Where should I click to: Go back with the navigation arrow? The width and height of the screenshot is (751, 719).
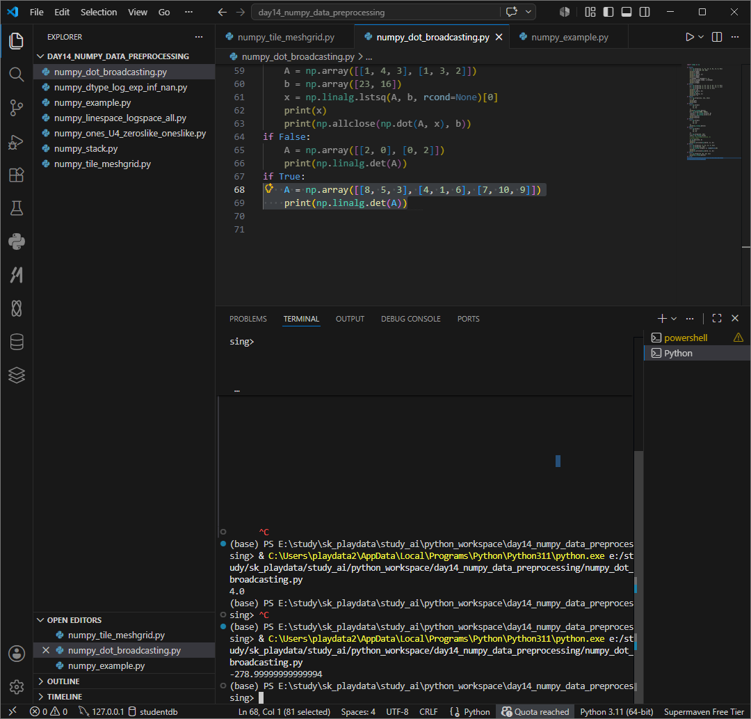(x=223, y=12)
